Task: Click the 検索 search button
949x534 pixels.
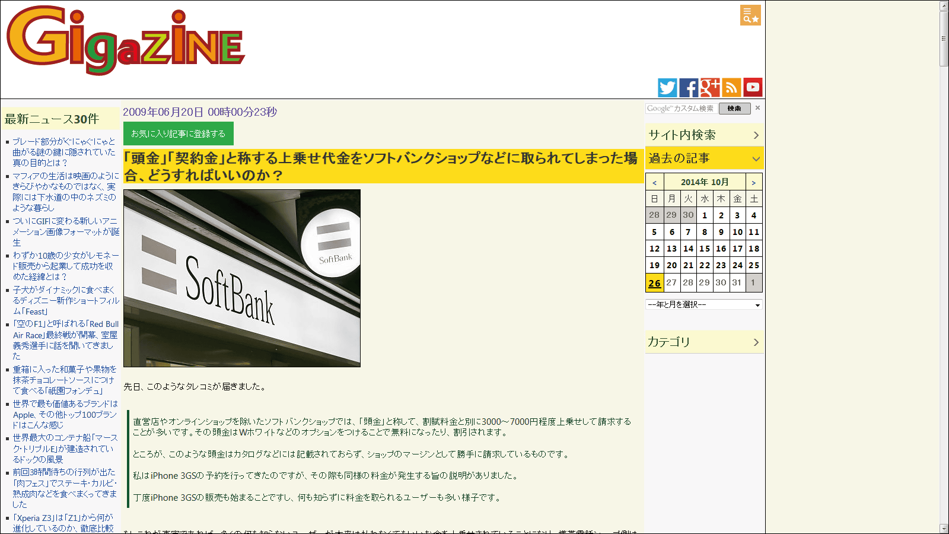Action: click(x=734, y=109)
